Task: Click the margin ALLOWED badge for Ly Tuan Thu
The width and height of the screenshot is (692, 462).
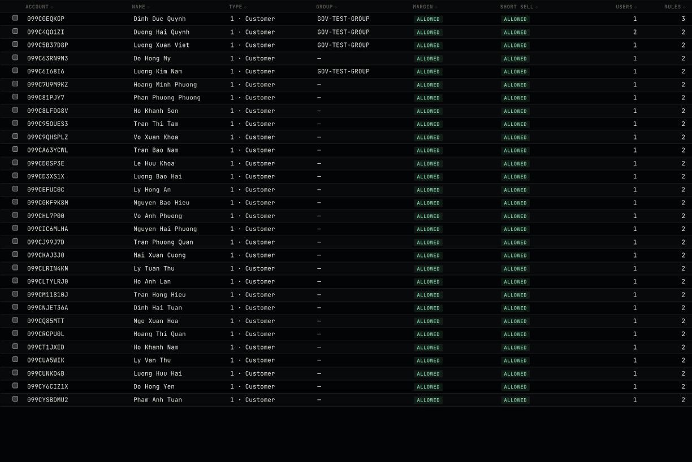Action: click(428, 269)
